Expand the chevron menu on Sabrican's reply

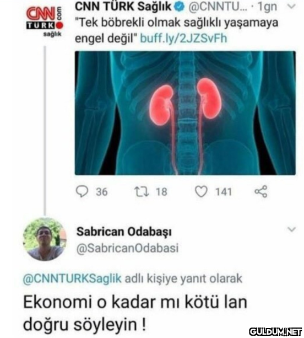point(291,229)
